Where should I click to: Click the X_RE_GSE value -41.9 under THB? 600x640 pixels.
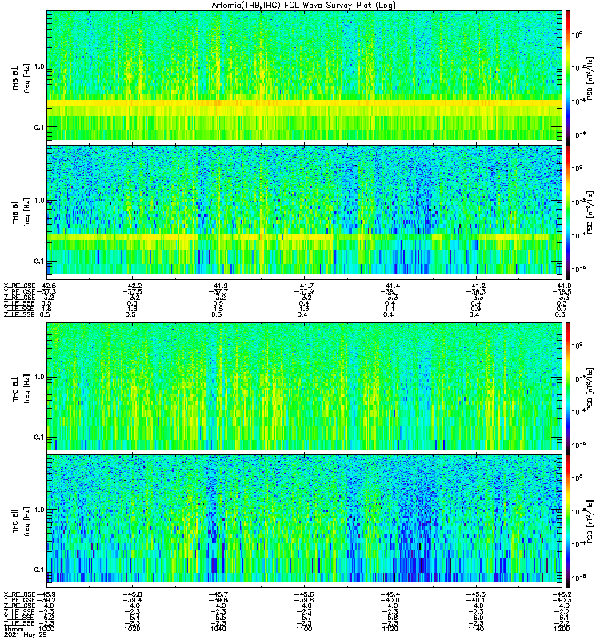tap(218, 286)
